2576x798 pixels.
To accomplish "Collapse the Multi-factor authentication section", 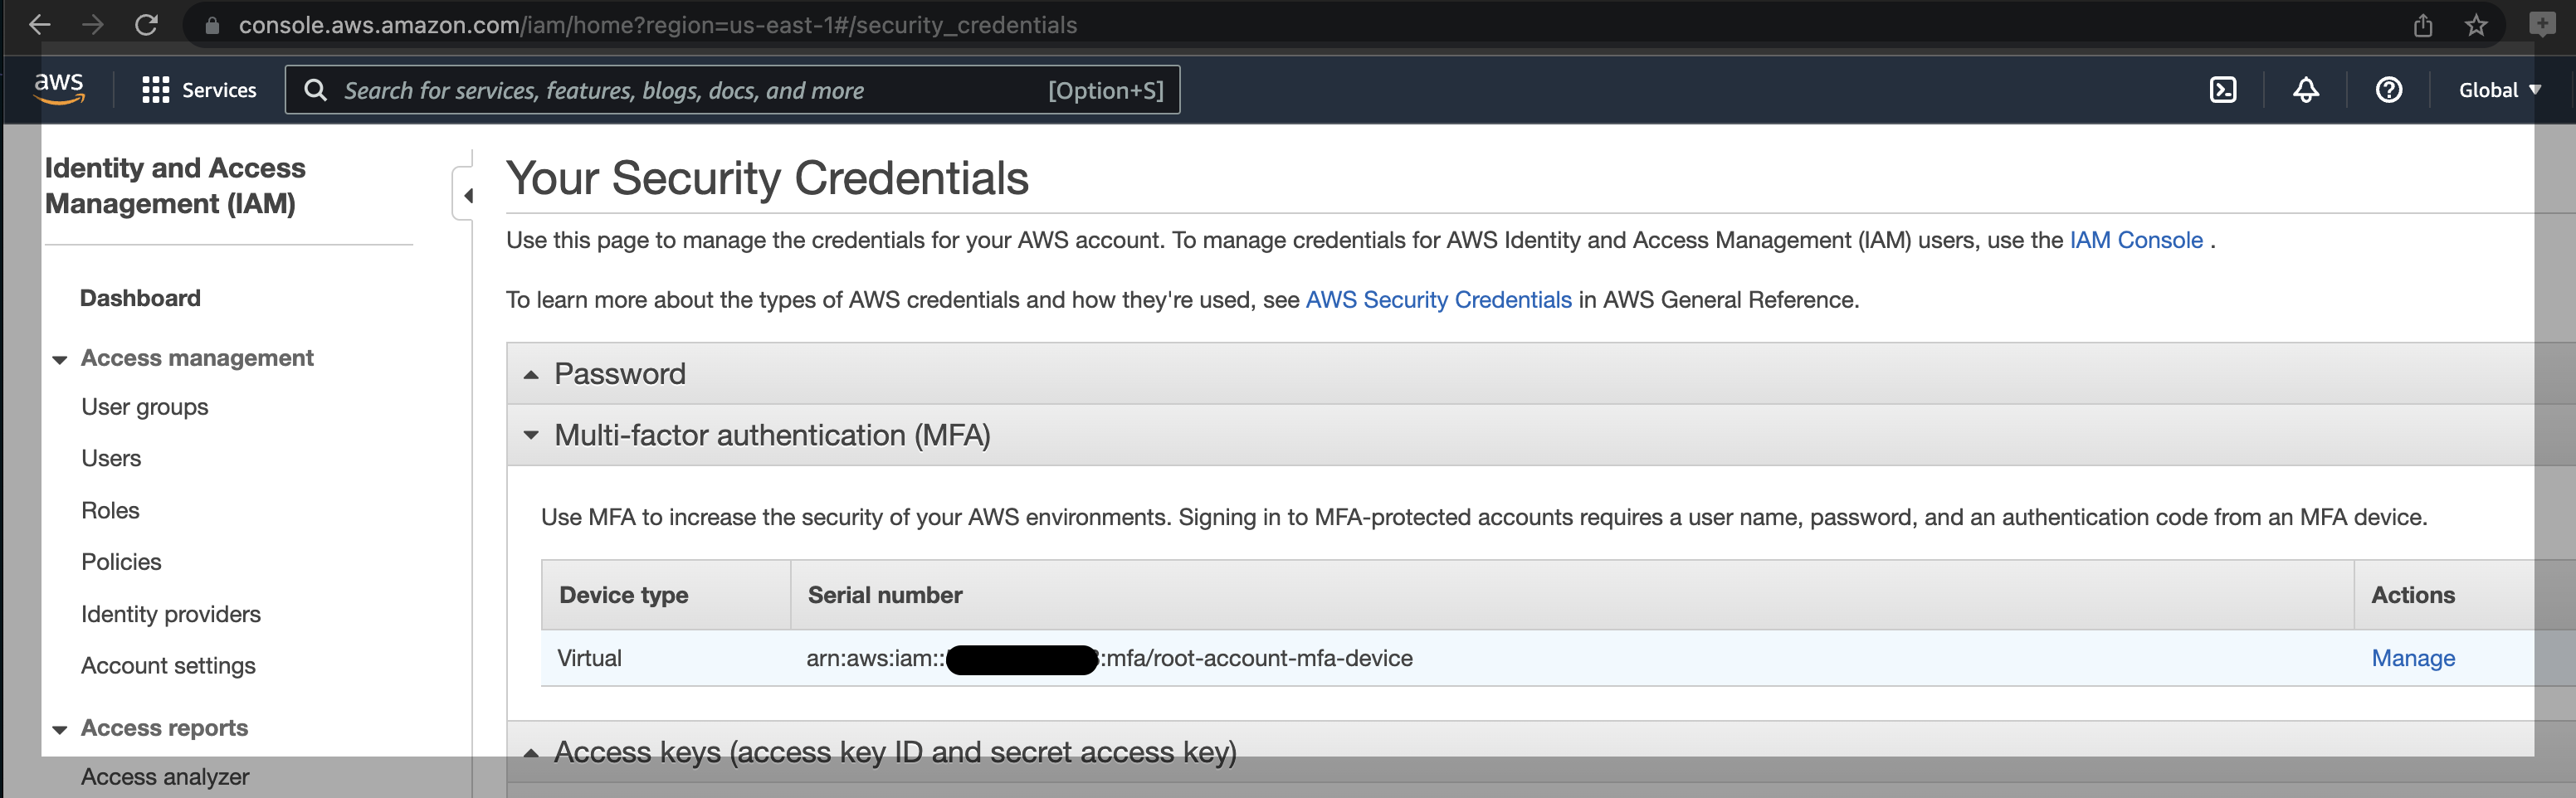I will pos(531,436).
